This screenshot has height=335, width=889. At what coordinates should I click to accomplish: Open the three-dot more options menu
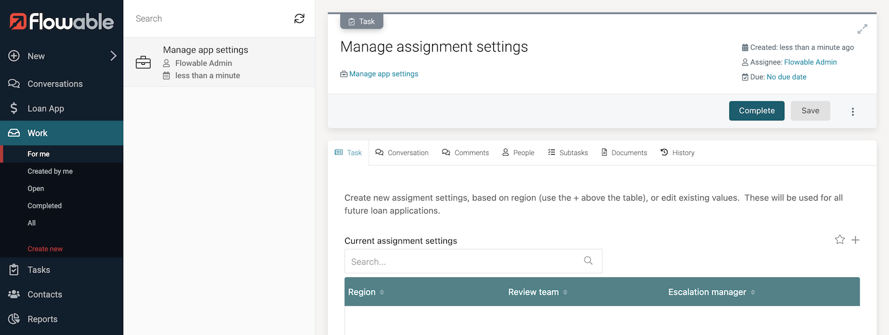click(853, 111)
